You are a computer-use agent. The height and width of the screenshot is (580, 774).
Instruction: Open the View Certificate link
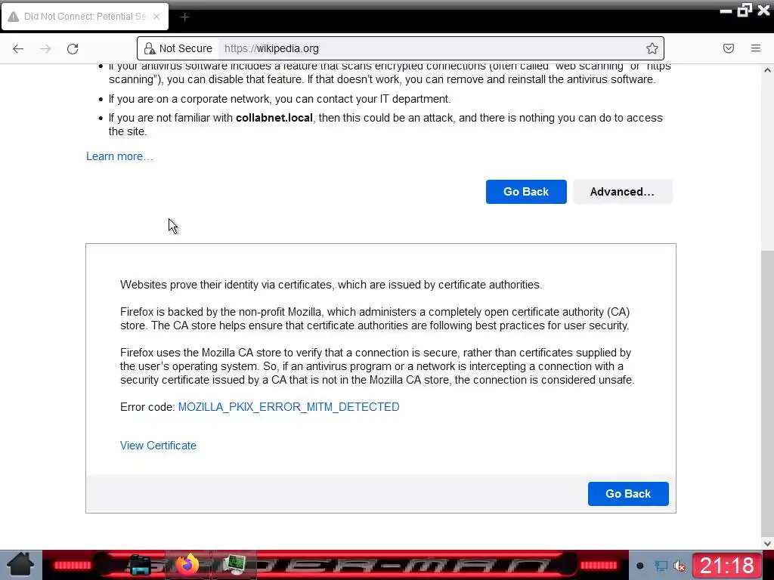pyautogui.click(x=158, y=446)
